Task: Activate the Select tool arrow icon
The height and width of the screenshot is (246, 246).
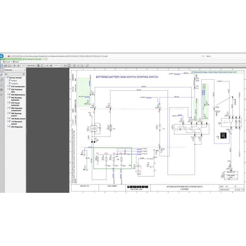Action: click(38, 65)
